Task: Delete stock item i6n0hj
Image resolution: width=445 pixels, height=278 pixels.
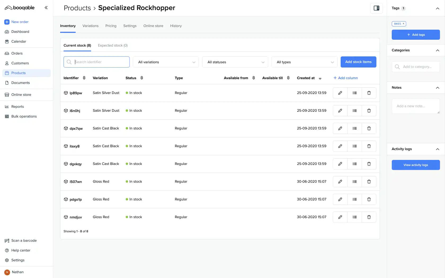Action: 369,111
